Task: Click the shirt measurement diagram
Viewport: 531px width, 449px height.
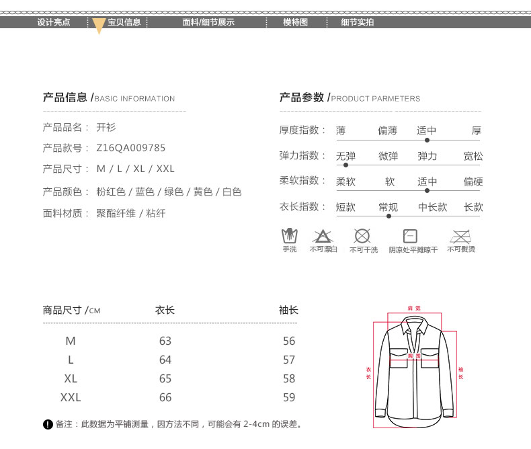Action: 415,367
